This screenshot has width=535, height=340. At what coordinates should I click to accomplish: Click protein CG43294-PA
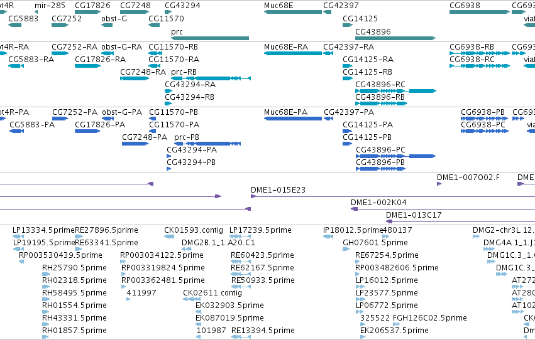tap(169, 156)
